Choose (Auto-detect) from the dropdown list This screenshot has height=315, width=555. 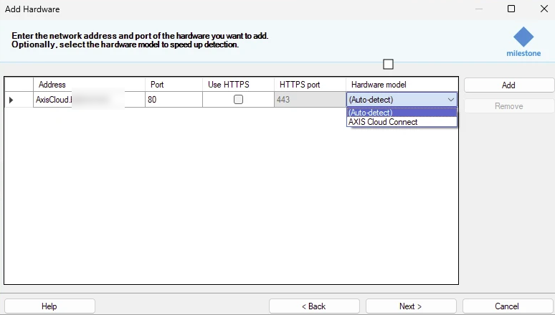(x=402, y=113)
